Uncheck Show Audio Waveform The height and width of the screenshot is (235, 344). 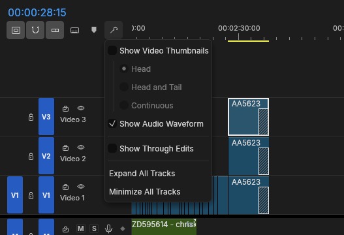112,123
